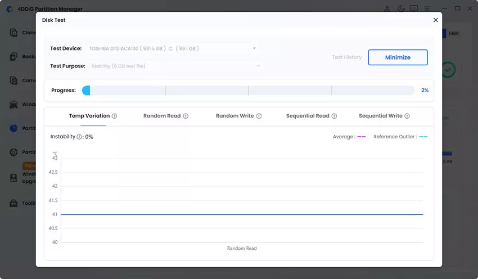
Task: Click info icon next to Sequential Write
Action: (x=407, y=116)
